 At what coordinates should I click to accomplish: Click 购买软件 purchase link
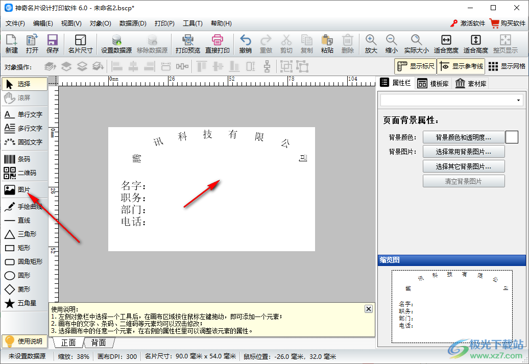pos(508,23)
